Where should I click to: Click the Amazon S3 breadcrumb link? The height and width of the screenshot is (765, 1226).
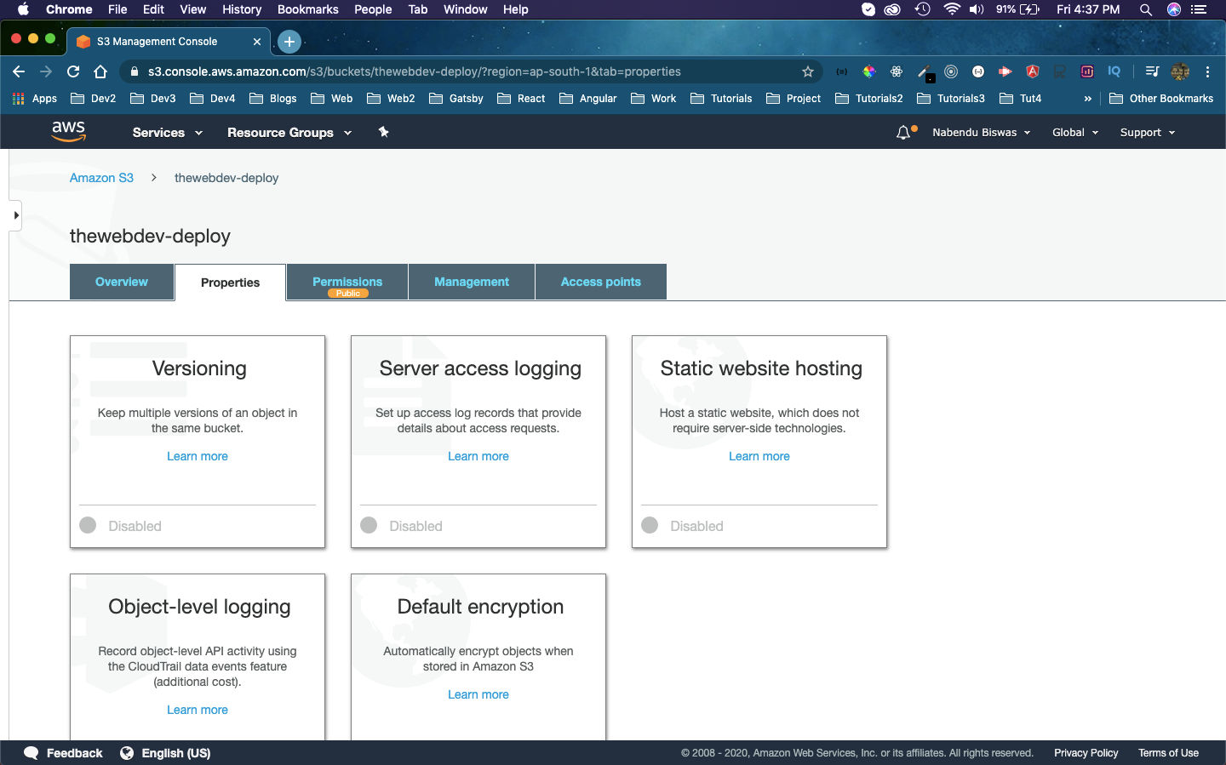101,178
